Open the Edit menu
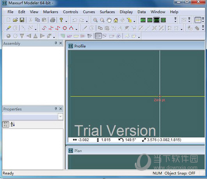 click(x=21, y=12)
